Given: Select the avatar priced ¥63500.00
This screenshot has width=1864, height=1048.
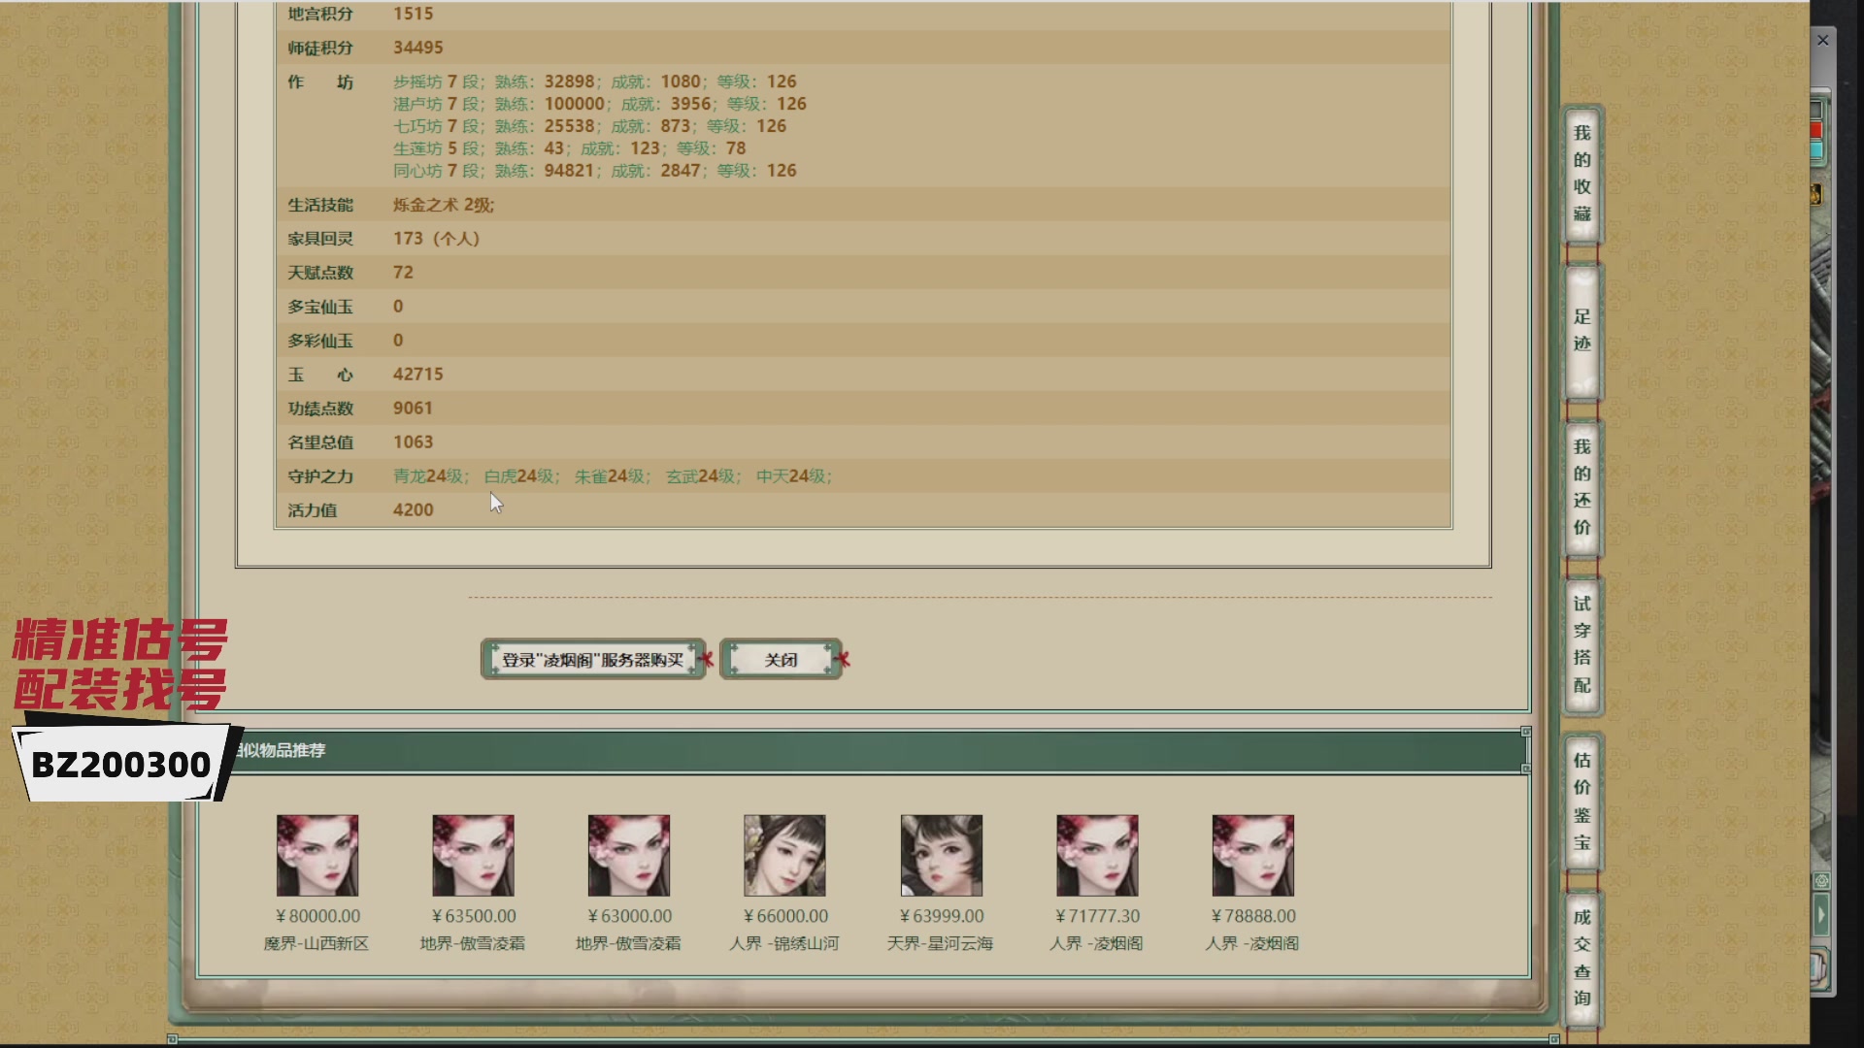Looking at the screenshot, I should pos(473,855).
